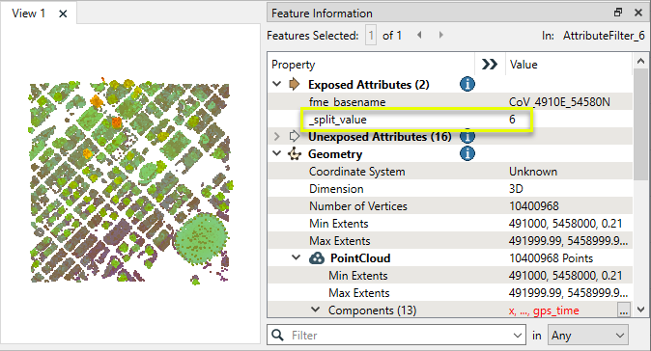The image size is (651, 351).
Task: Click the 10400968 vertices value
Action: coord(534,206)
